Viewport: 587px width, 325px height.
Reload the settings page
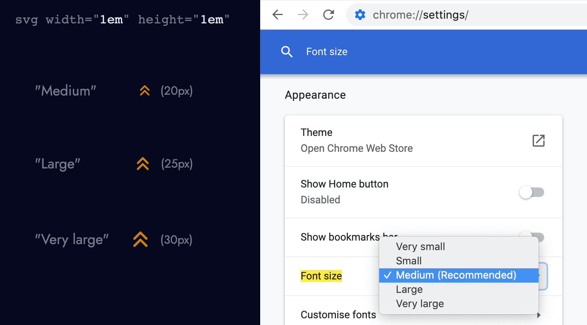click(328, 15)
